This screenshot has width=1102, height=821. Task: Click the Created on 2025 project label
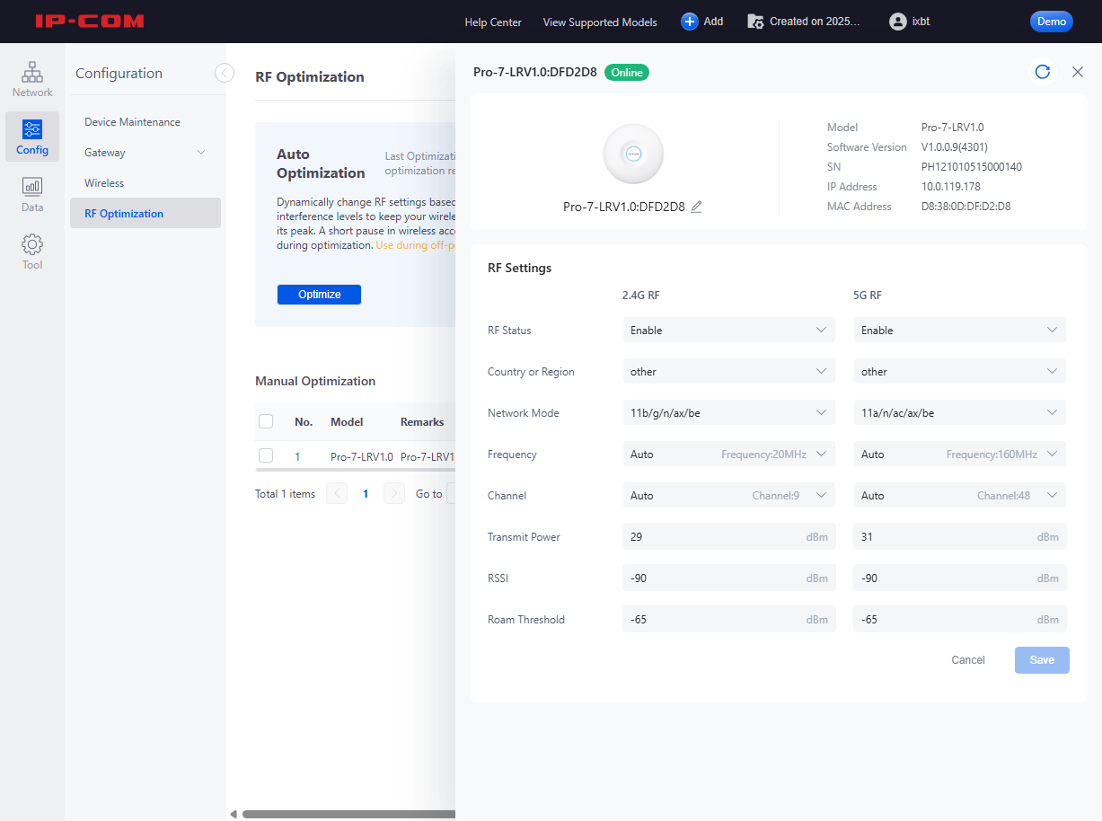coord(815,22)
